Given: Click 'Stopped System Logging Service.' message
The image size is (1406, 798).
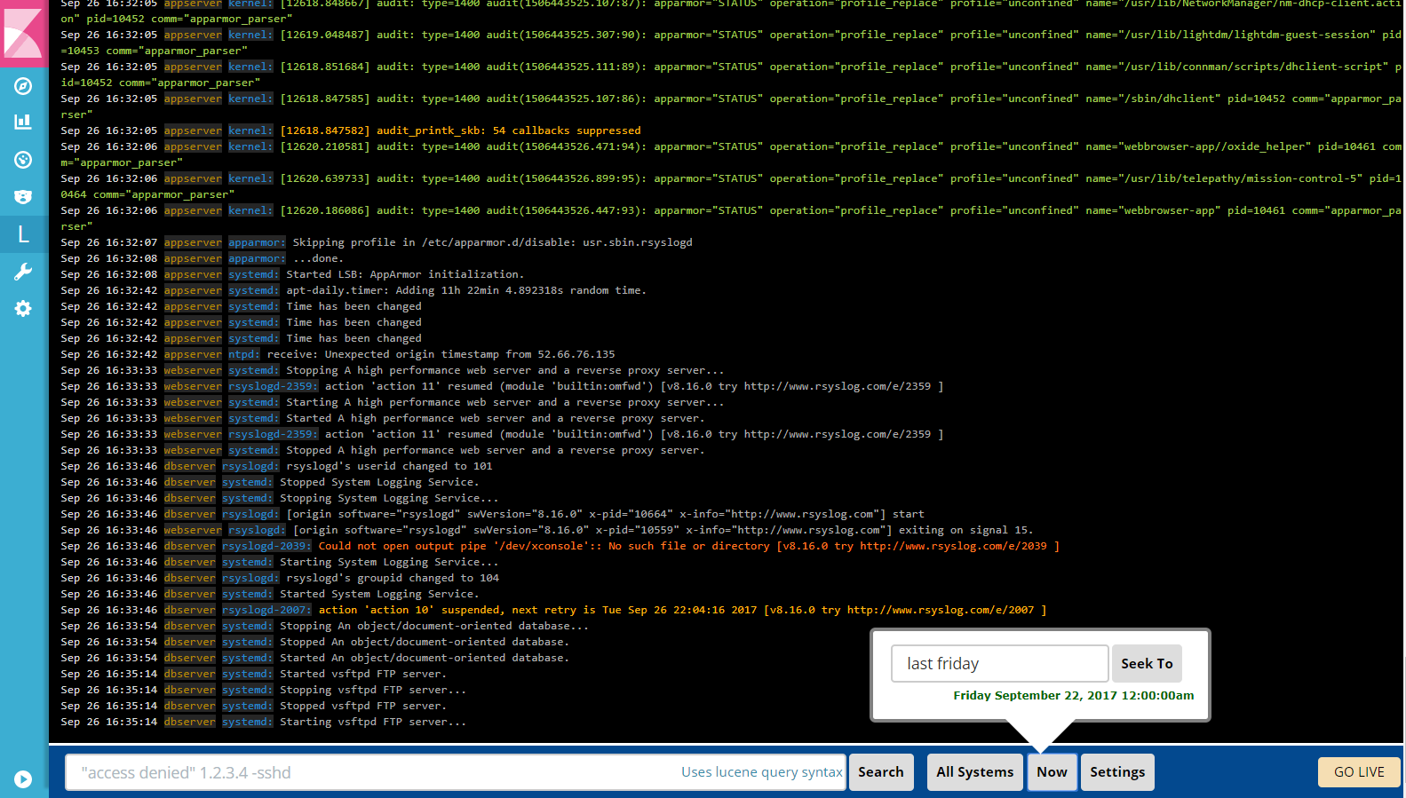Looking at the screenshot, I should pyautogui.click(x=379, y=482).
